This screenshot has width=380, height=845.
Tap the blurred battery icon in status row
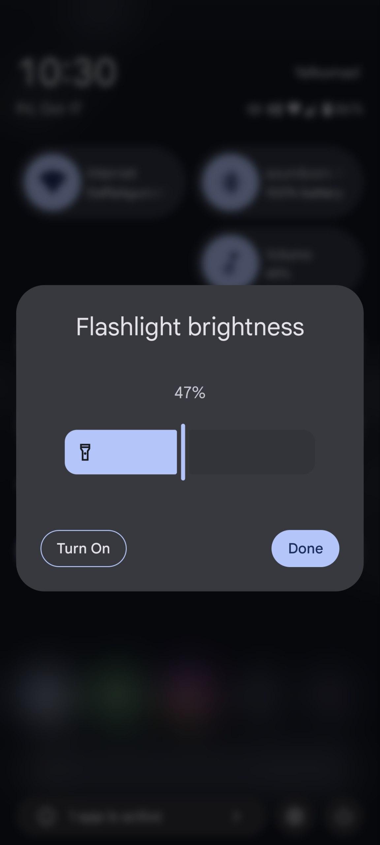[x=327, y=109]
